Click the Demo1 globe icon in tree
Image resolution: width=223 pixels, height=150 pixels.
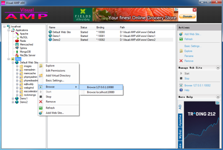[17, 99]
